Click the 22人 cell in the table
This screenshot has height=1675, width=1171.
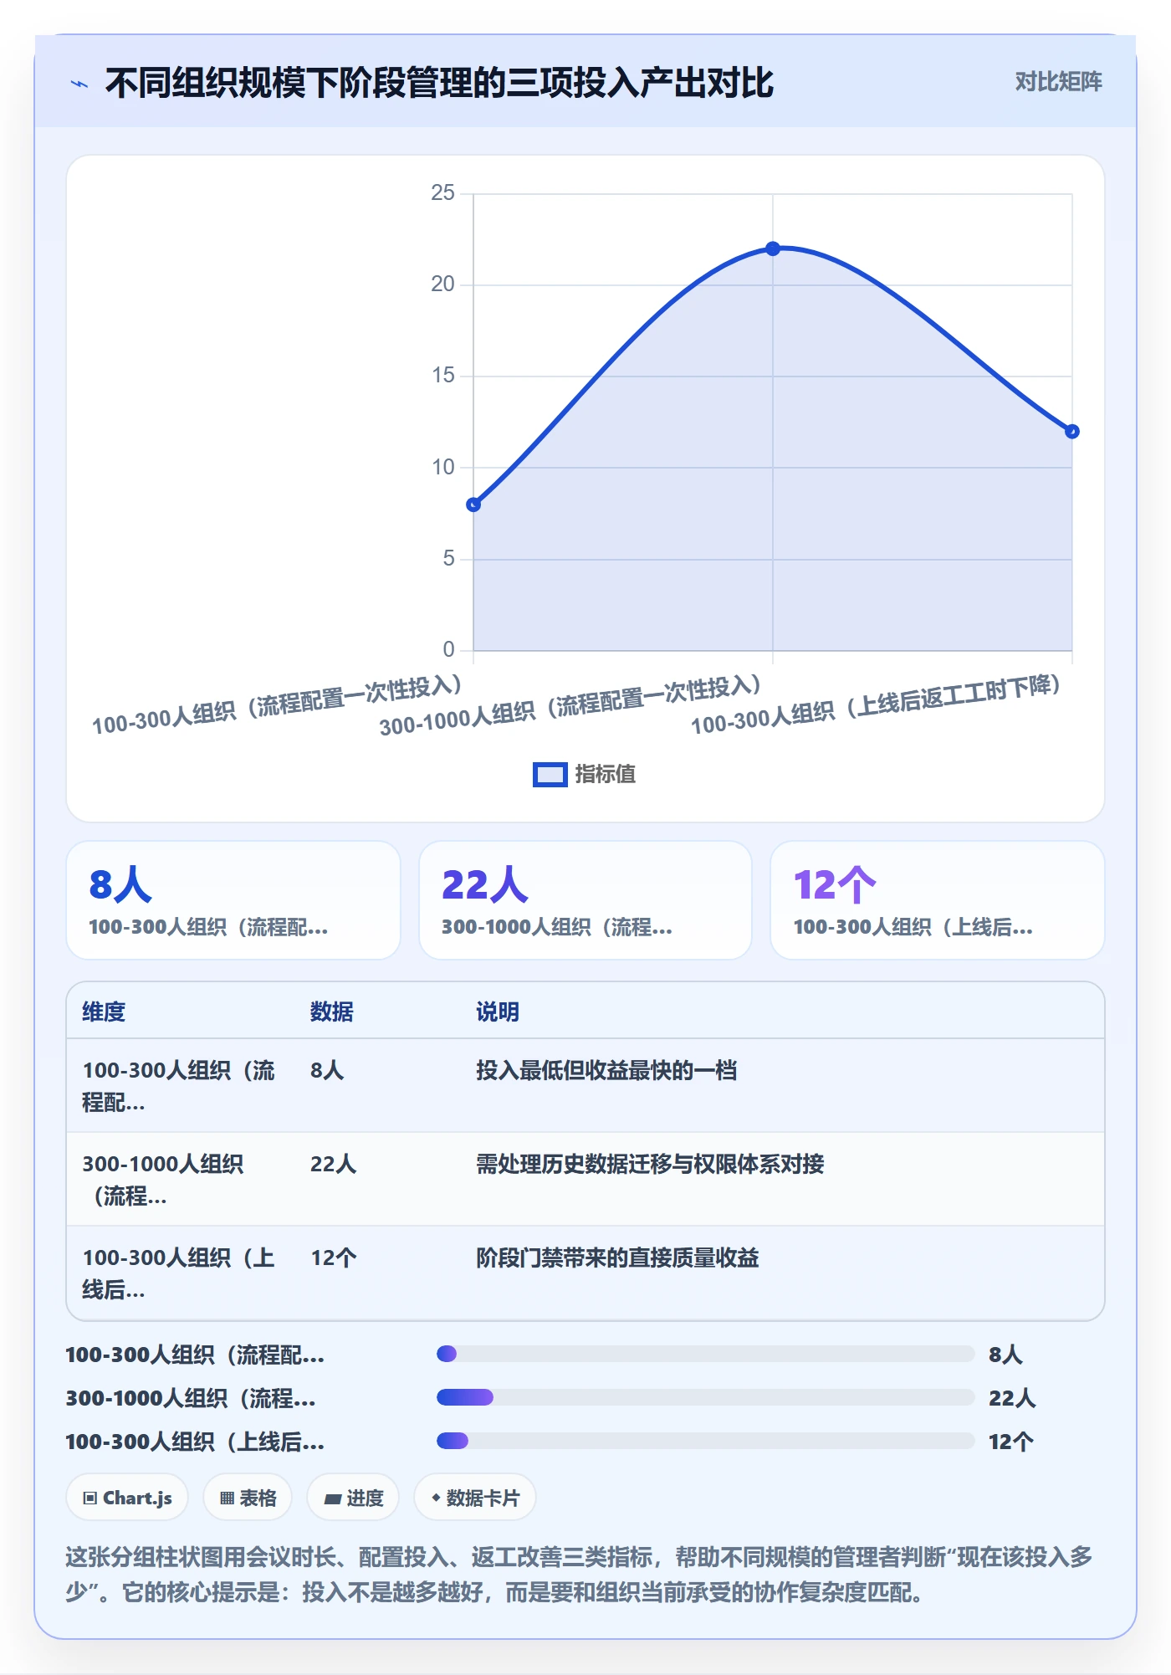(x=334, y=1164)
